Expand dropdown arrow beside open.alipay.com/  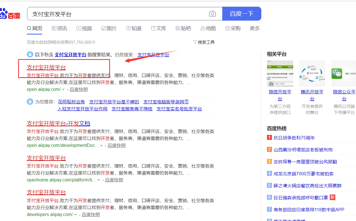[63, 89]
